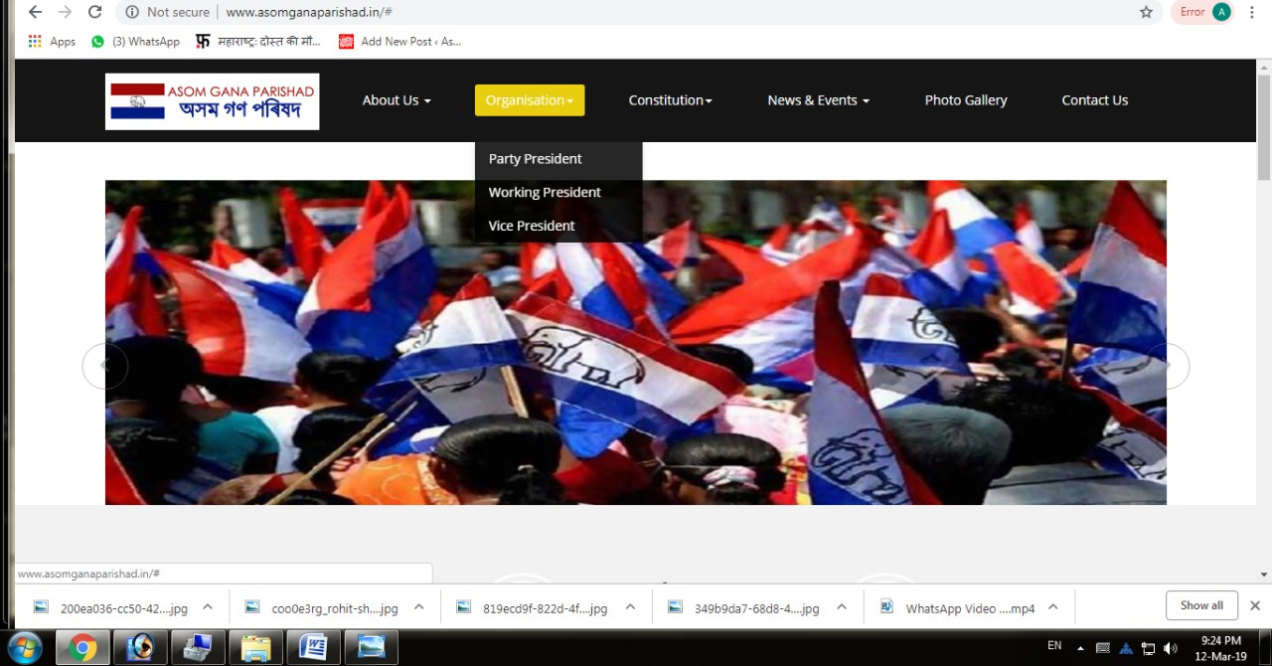
Task: Go to previous slide with left arrow
Action: click(104, 366)
